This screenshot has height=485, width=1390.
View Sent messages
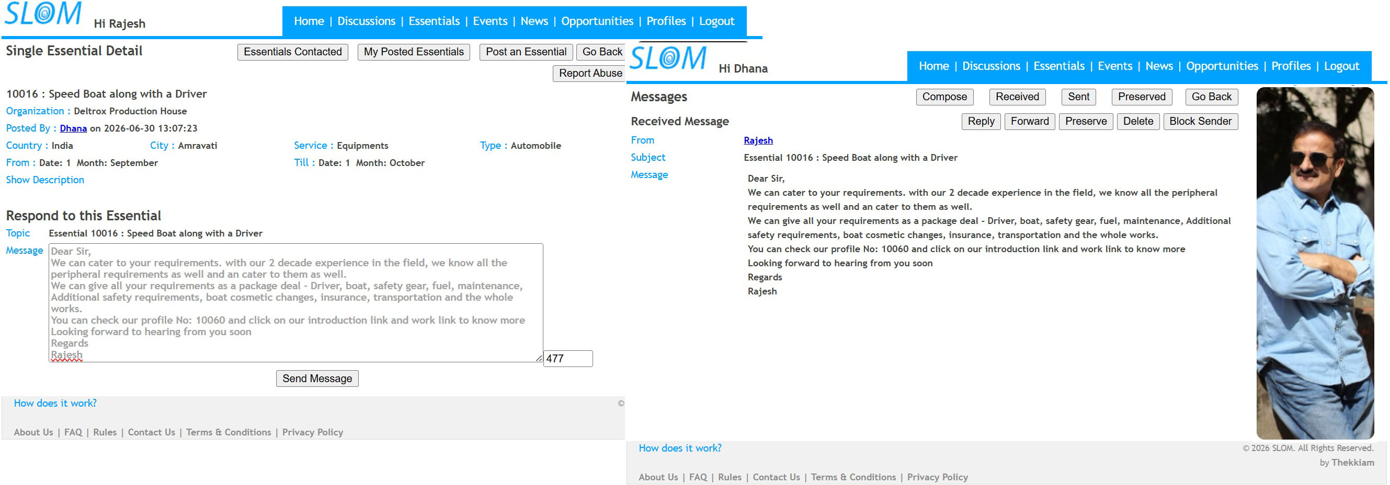[1079, 97]
